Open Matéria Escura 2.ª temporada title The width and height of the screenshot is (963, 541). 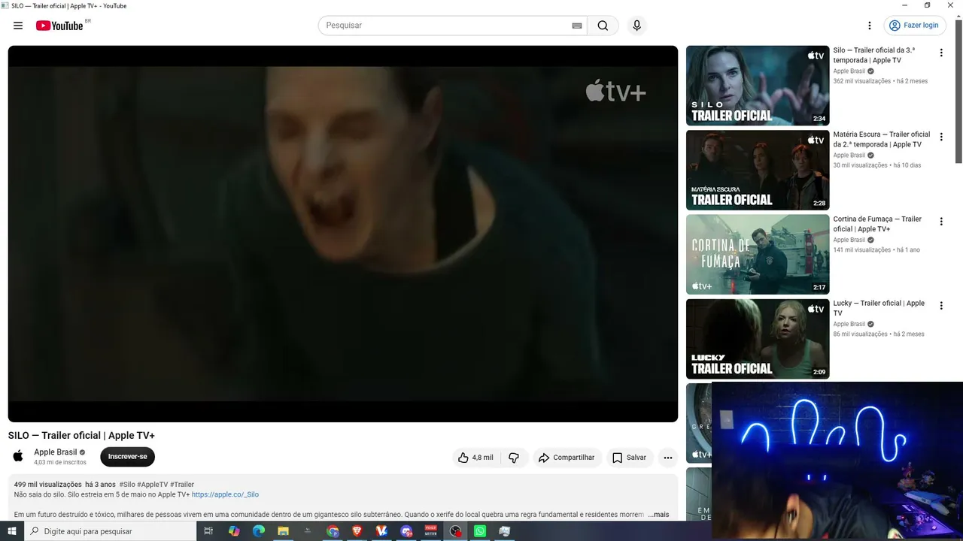(x=882, y=139)
